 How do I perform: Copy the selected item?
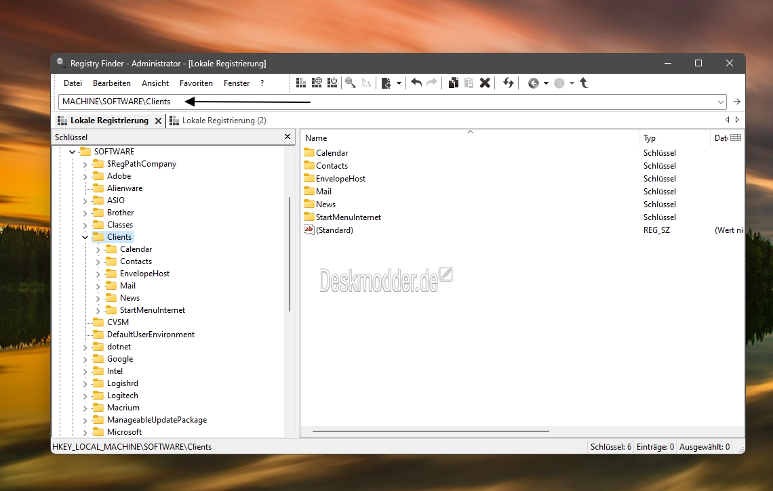tap(454, 83)
